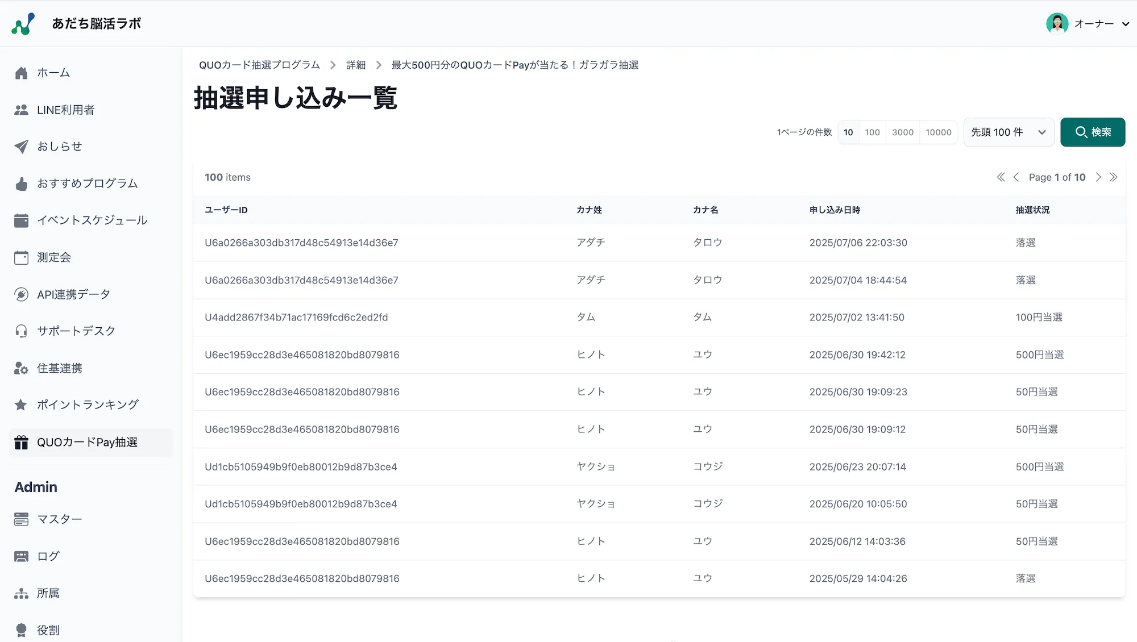
Task: Follow QUOカード抽選プログラム breadcrumb link
Action: (259, 65)
